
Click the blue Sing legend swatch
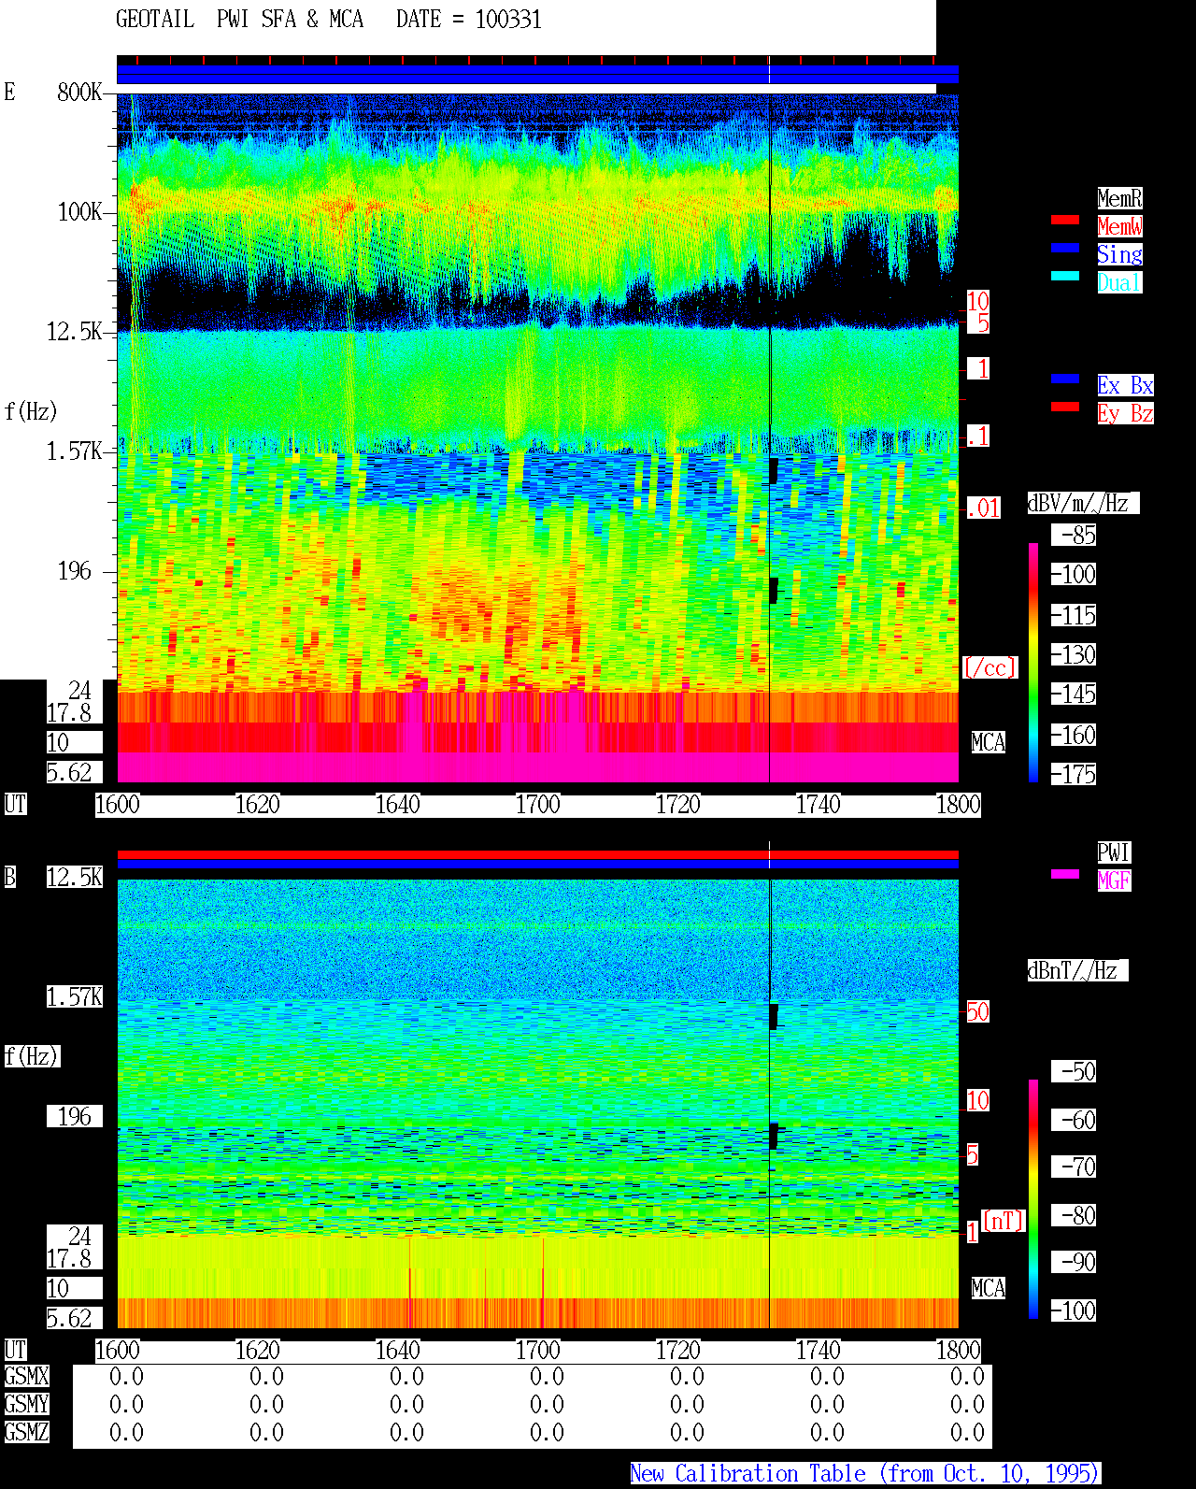coord(1065,248)
